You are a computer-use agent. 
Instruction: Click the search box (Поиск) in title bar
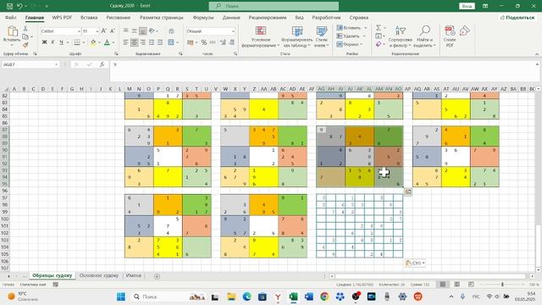[274, 6]
